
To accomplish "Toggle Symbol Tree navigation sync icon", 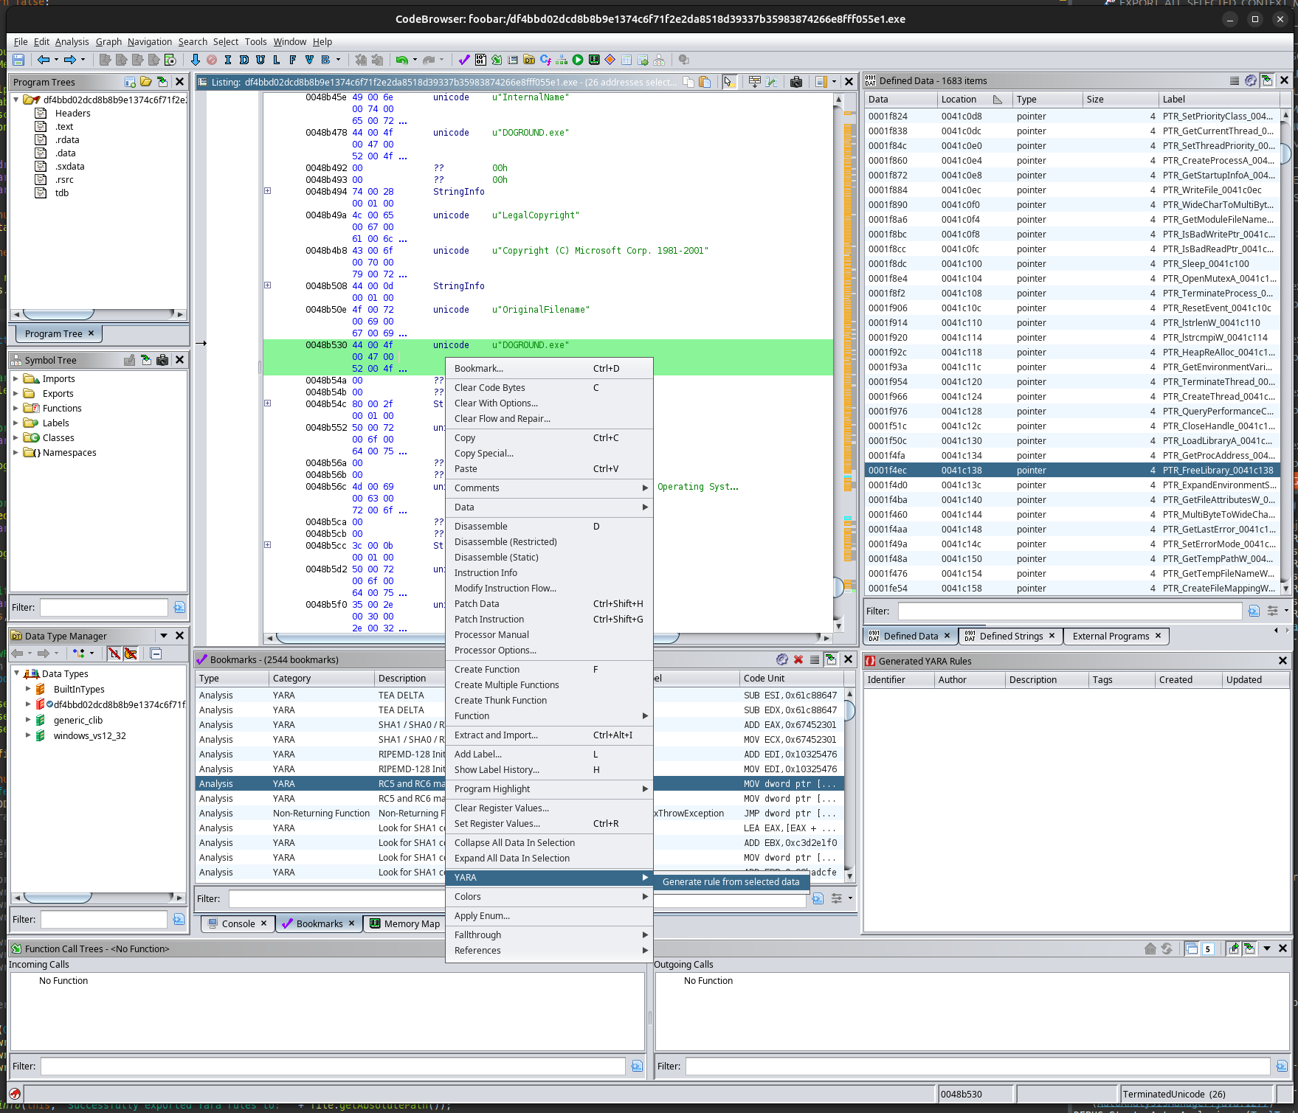I will 146,360.
